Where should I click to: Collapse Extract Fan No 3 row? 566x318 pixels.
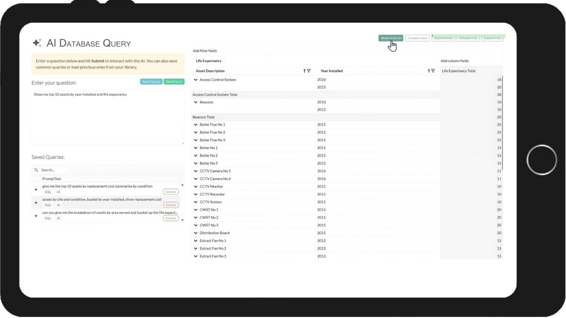tap(196, 256)
